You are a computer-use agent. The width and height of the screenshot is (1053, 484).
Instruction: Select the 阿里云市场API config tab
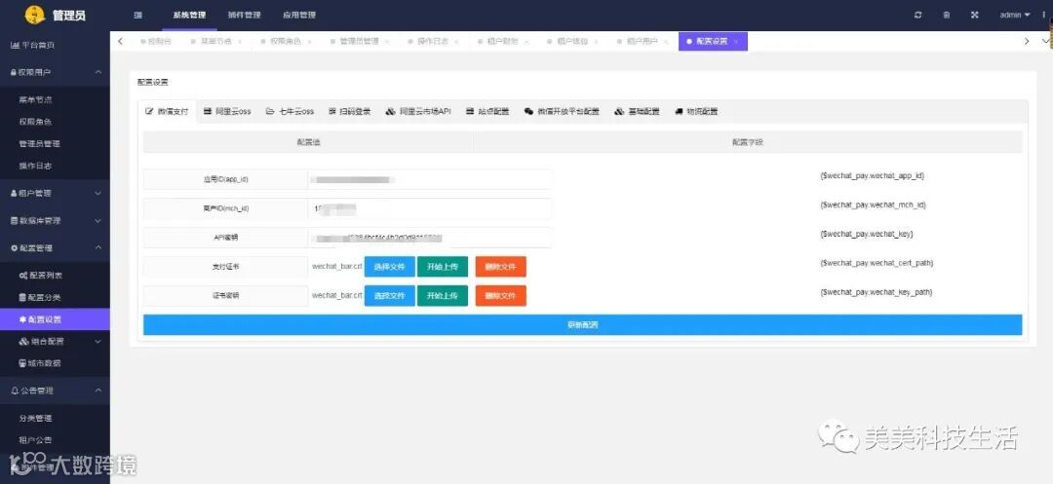(418, 111)
